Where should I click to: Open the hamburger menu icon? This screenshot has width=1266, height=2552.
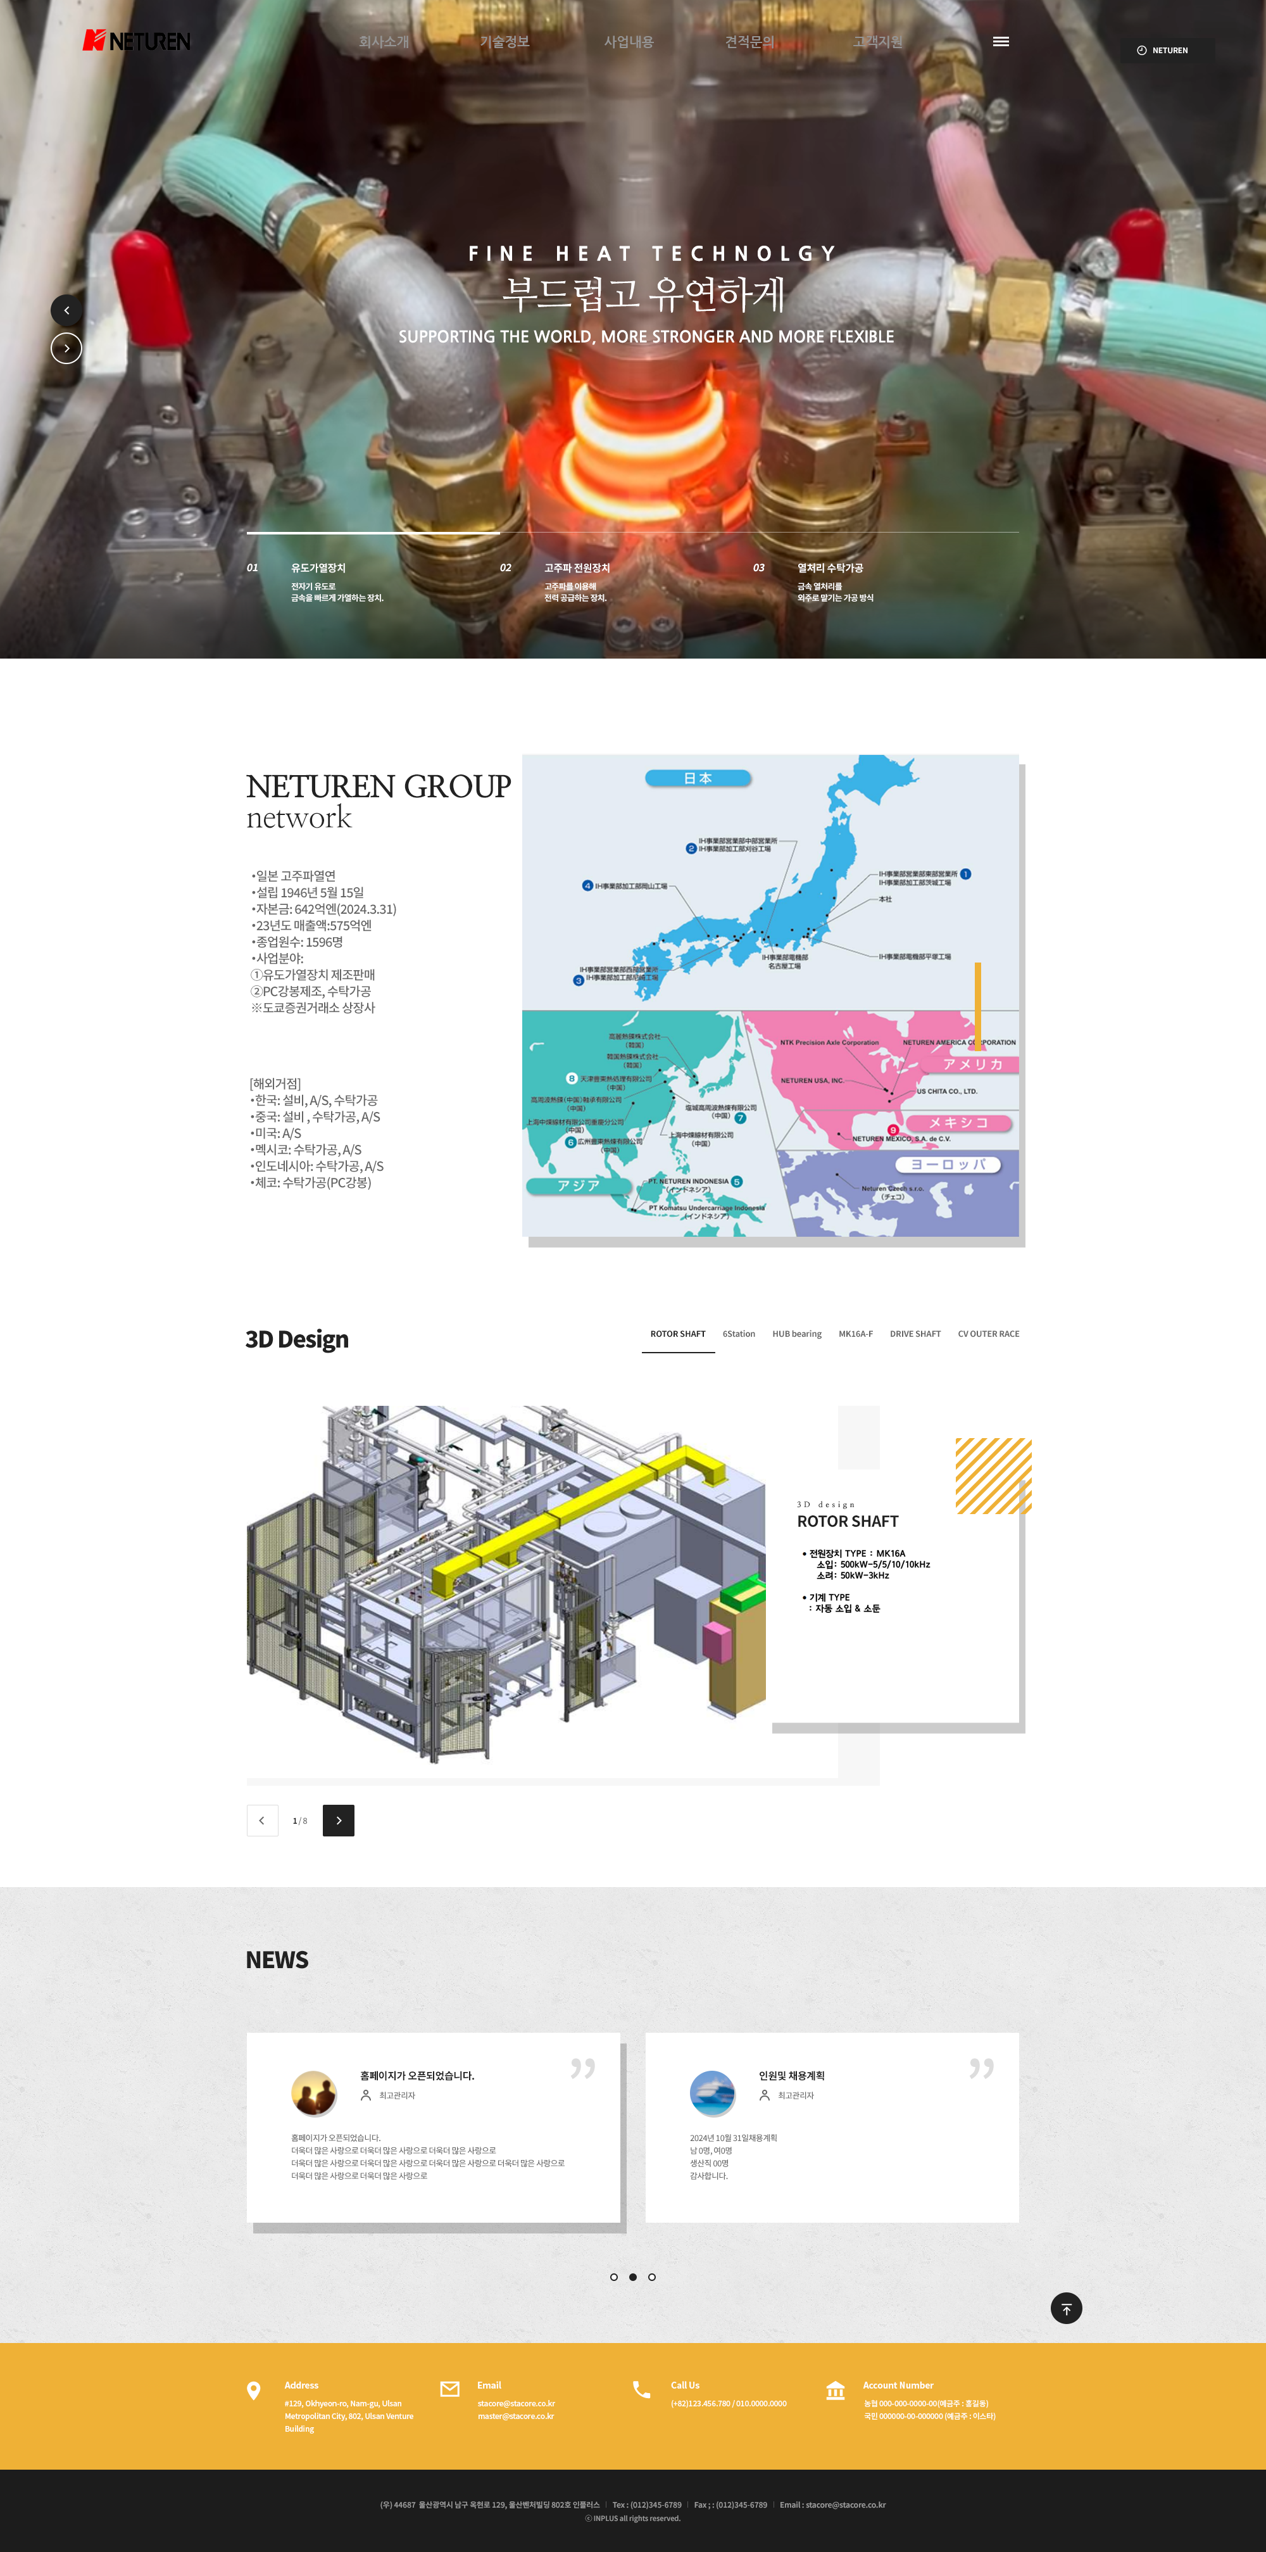[1001, 42]
